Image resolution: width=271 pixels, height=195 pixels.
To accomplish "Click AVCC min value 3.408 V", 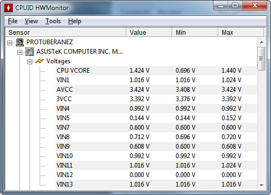I will [185, 90].
